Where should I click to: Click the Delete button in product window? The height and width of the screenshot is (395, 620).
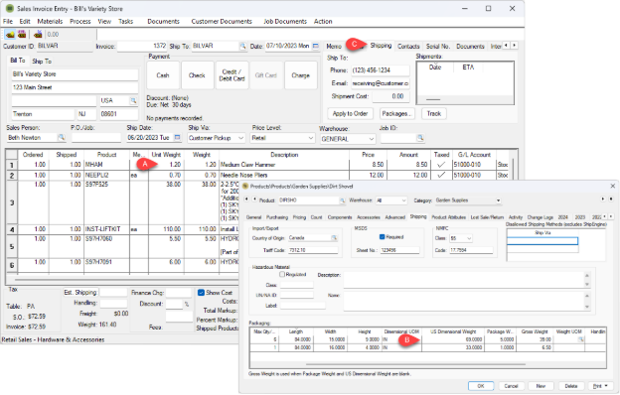pos(571,386)
